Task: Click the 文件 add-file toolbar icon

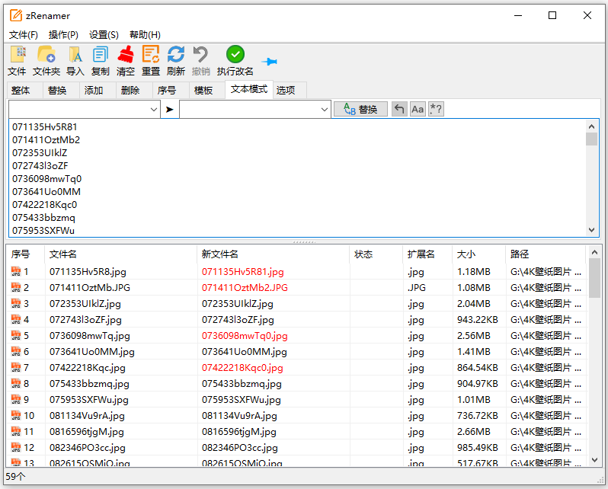Action: (x=17, y=55)
